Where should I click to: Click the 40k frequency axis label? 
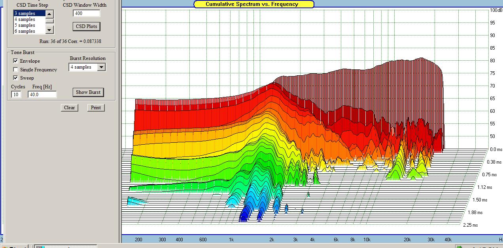[x=448, y=239]
